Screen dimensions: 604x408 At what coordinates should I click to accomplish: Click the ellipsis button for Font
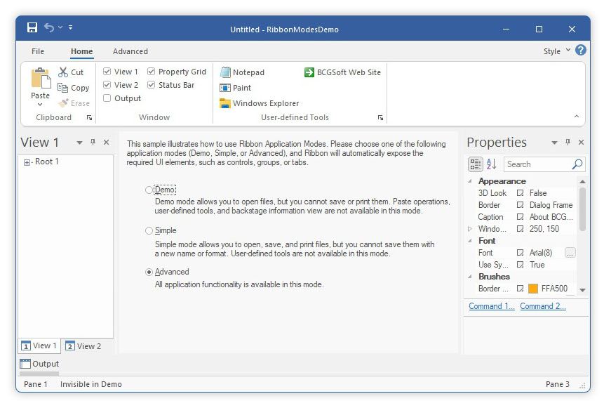pyautogui.click(x=570, y=253)
